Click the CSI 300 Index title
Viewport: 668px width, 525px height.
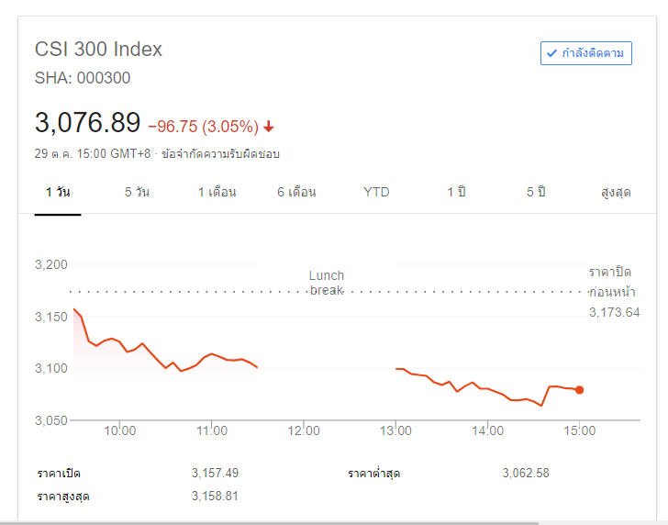click(x=98, y=50)
